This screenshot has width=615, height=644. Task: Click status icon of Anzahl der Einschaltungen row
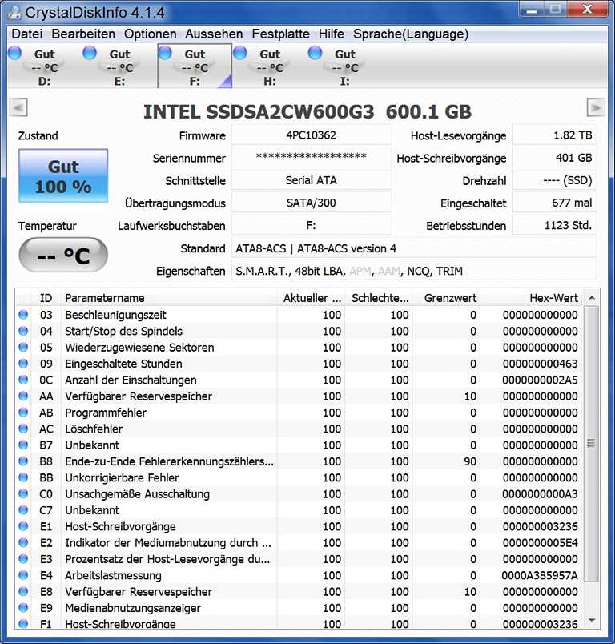[23, 380]
